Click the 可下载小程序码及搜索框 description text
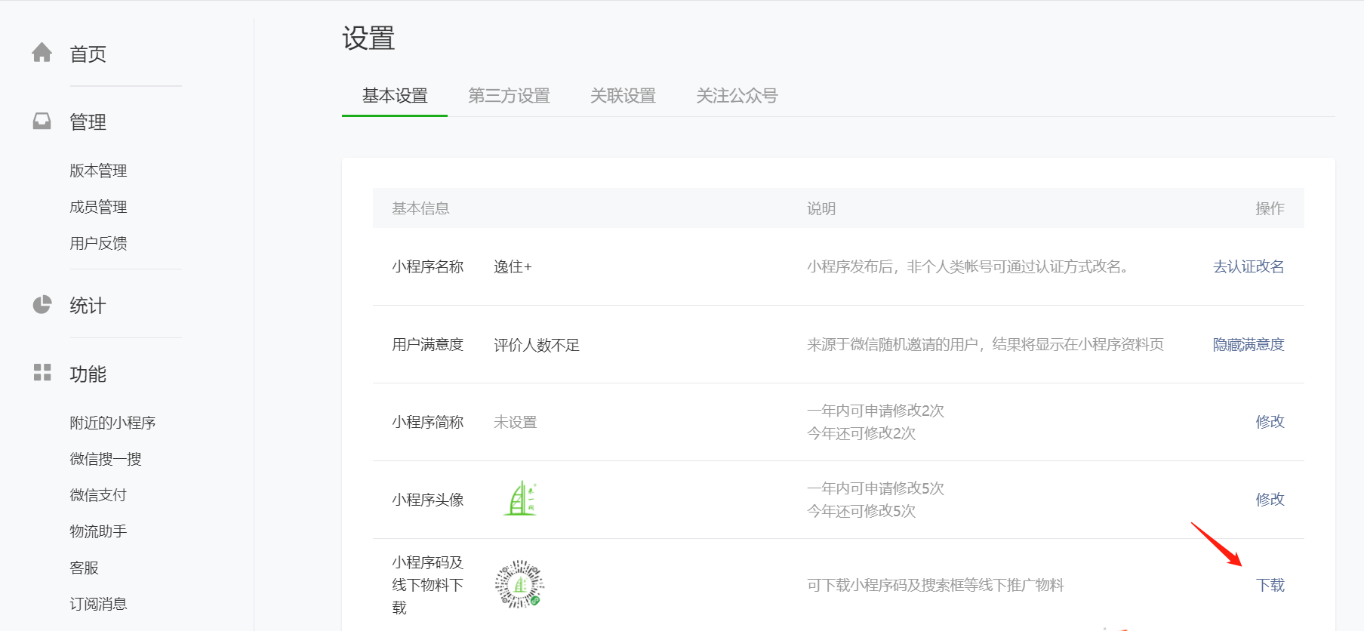The image size is (1364, 631). coord(935,585)
